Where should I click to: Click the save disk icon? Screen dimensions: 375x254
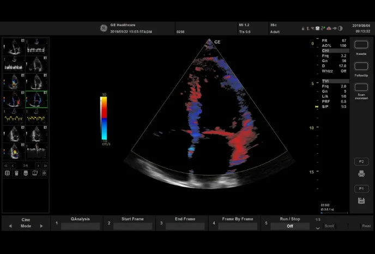point(361,201)
